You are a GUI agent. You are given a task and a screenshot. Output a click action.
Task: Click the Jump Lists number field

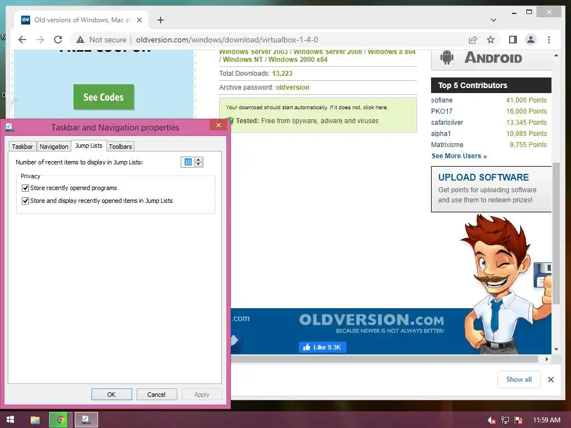pos(187,162)
